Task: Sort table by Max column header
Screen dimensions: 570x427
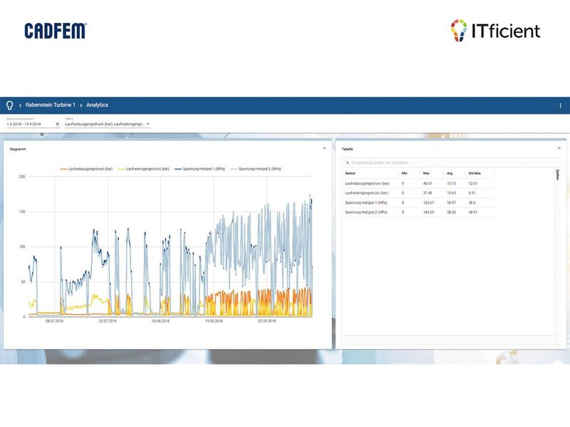Action: (426, 173)
